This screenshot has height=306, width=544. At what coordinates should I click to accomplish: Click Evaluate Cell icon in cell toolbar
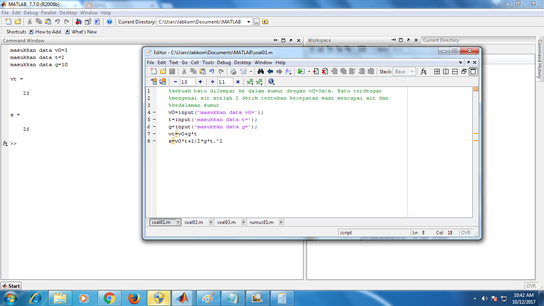tap(154, 82)
